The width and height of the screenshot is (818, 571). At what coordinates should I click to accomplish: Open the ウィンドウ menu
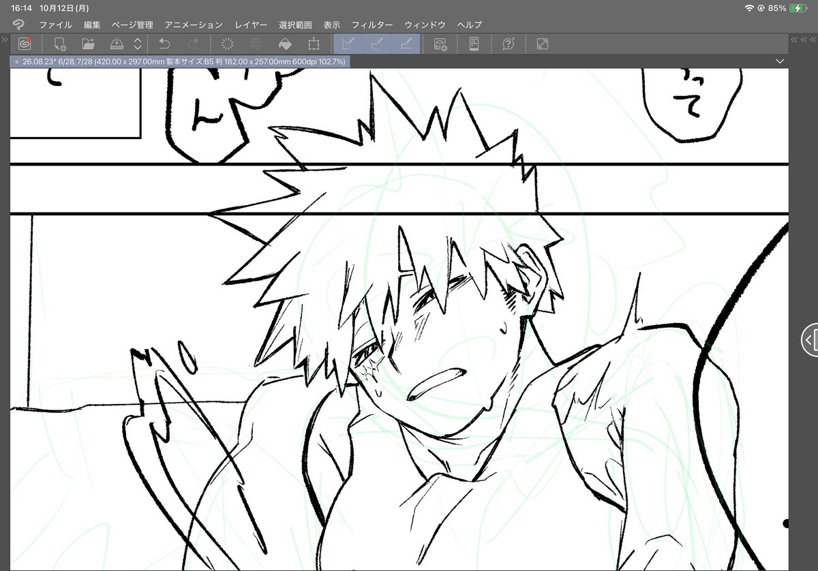point(425,25)
